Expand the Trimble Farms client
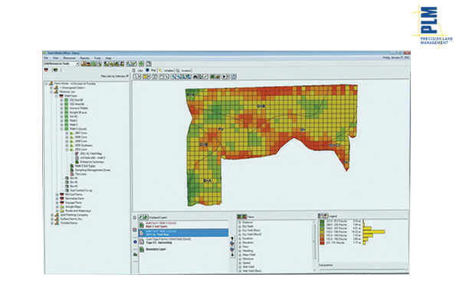This screenshot has width=460, height=307. [52, 223]
